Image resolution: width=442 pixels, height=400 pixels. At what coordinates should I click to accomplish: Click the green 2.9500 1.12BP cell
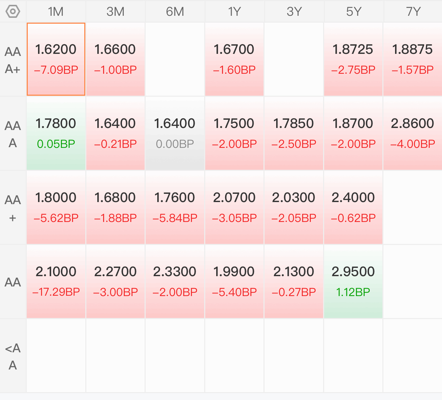[x=353, y=282]
